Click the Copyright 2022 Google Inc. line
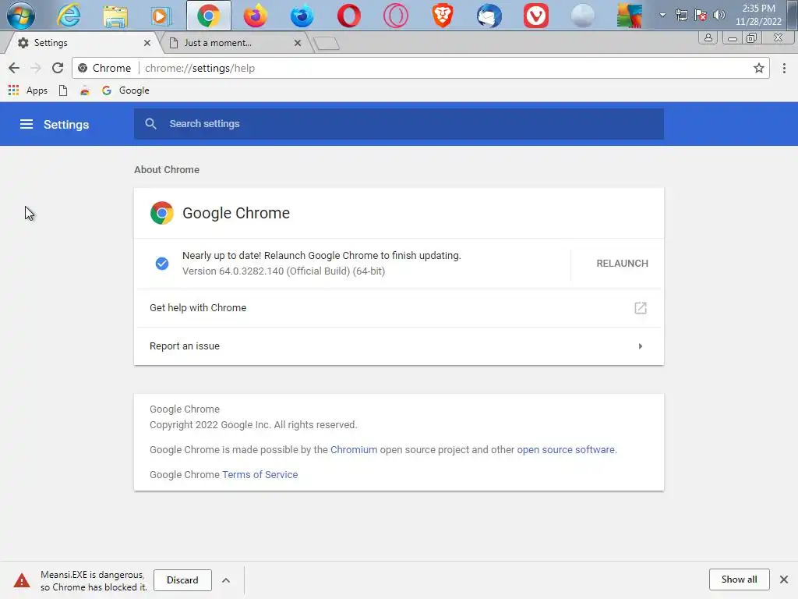 (x=253, y=425)
